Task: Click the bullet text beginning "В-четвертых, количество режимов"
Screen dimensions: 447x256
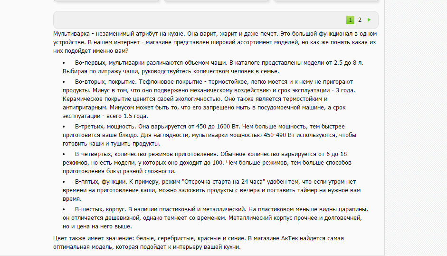Action: tap(207, 163)
